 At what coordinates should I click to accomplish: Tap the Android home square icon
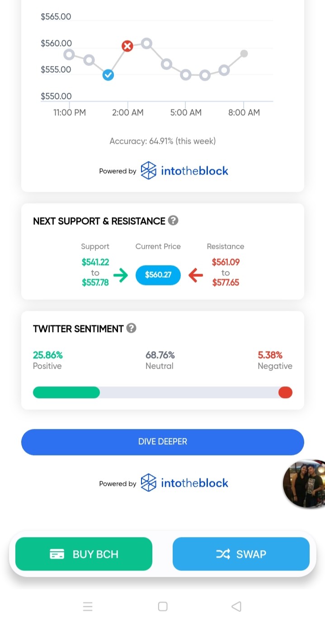point(163,607)
